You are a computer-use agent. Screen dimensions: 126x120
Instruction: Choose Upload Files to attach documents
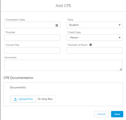[24, 99]
